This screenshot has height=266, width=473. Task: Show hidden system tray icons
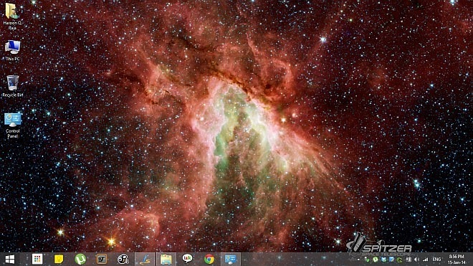pyautogui.click(x=358, y=260)
